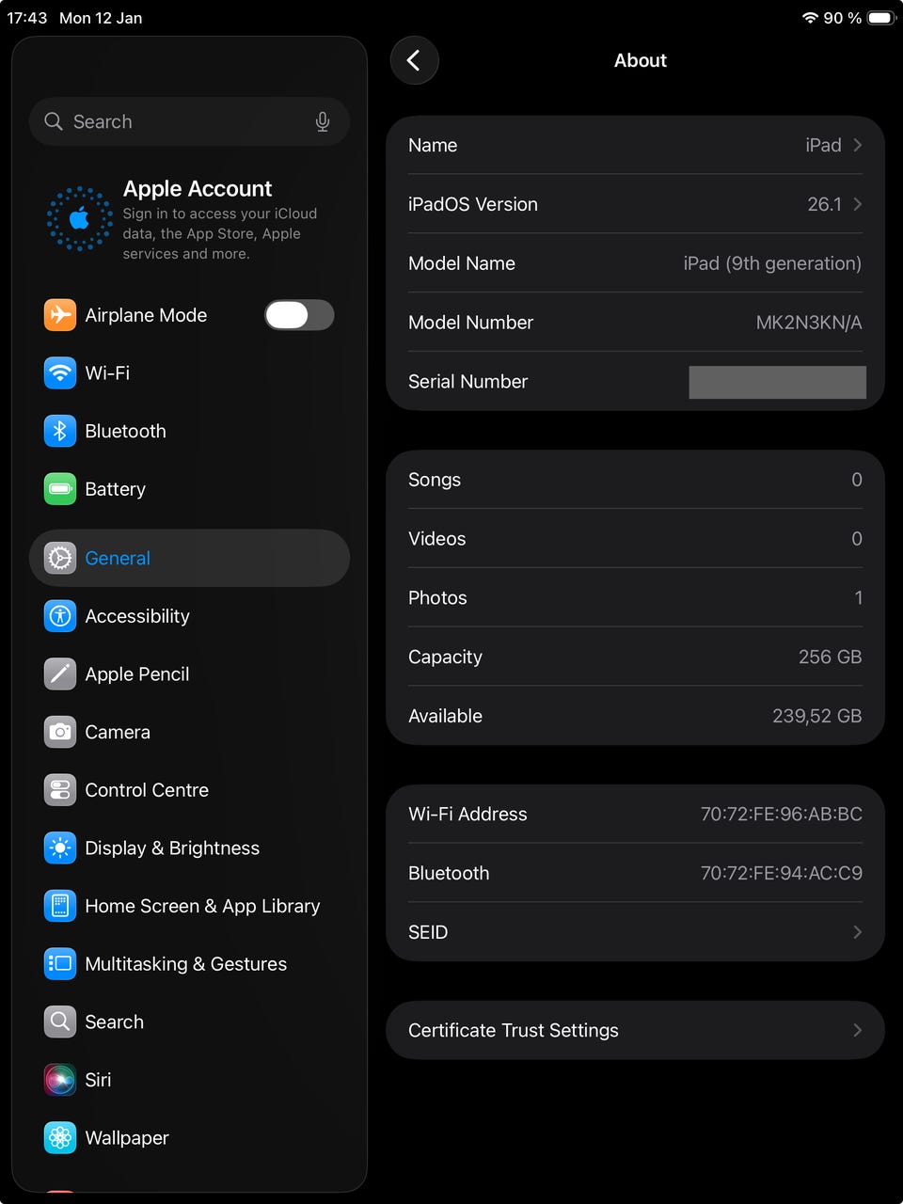Image resolution: width=903 pixels, height=1204 pixels.
Task: Go back using the chevron button
Action: coord(414,60)
